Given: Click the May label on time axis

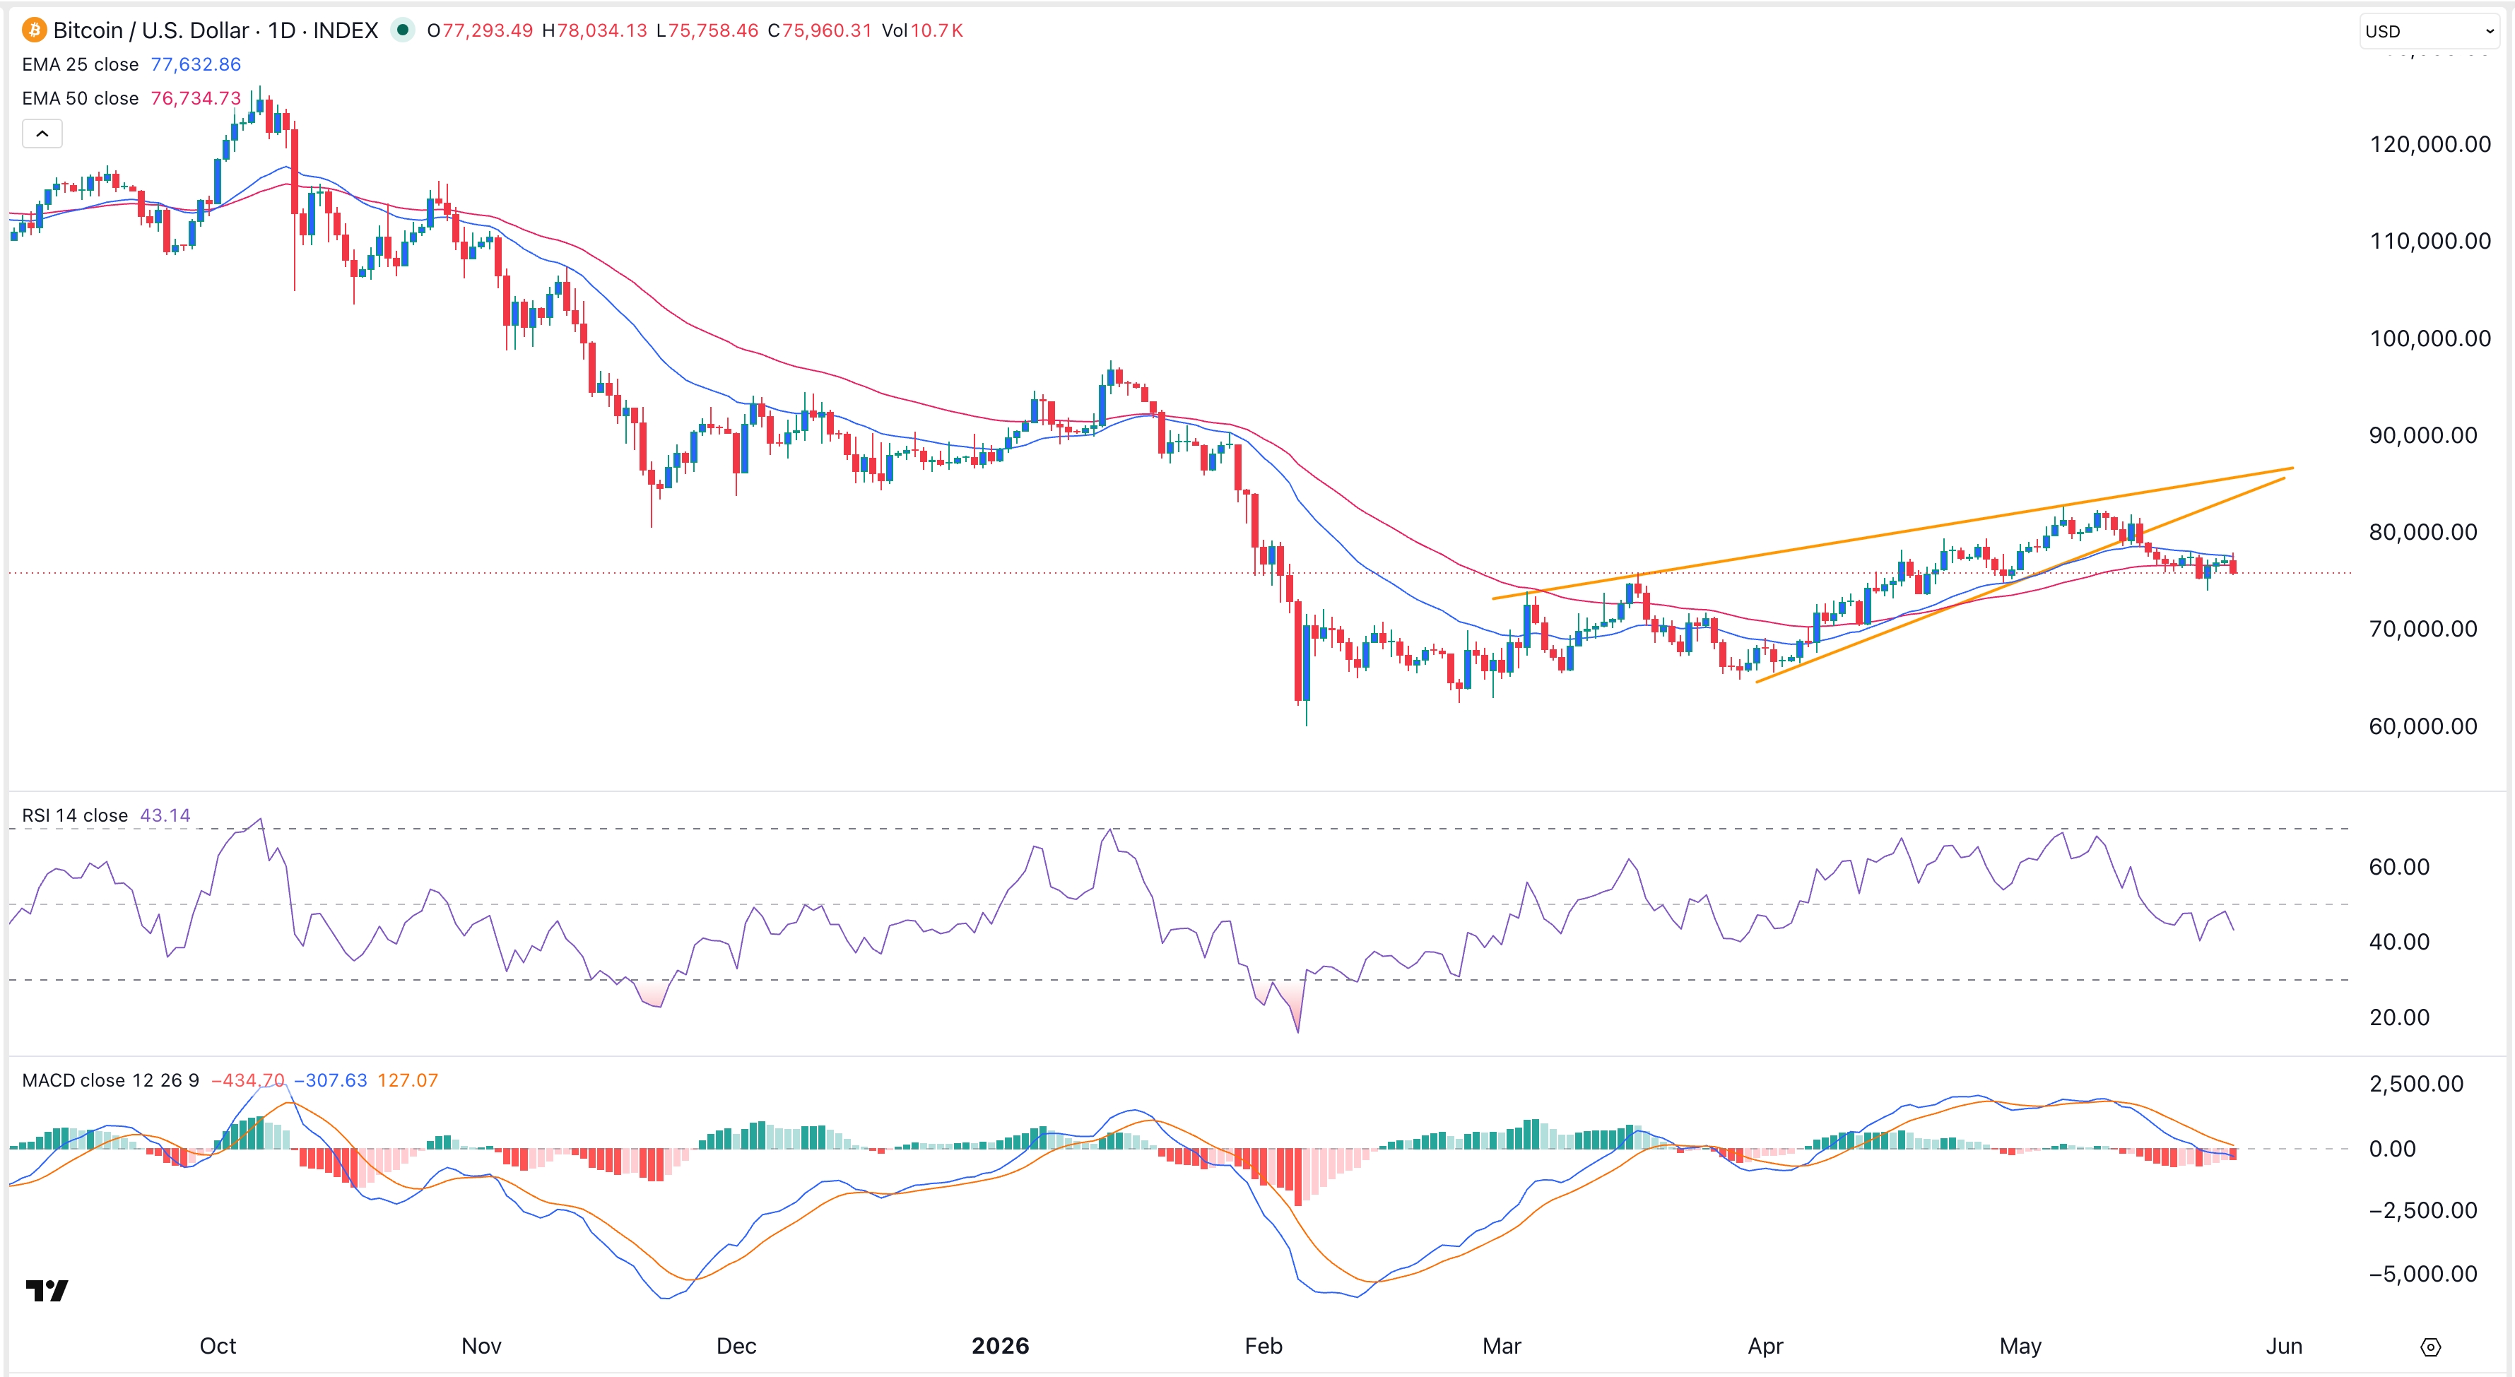Looking at the screenshot, I should point(2020,1347).
